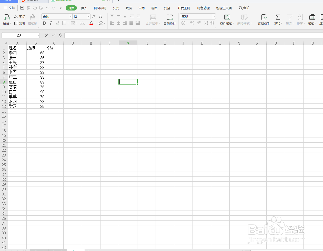Click the Save icon in the quick access toolbar
The image size is (323, 251).
click(x=22, y=8)
